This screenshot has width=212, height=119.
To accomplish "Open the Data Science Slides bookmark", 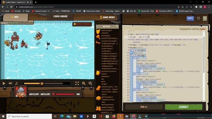I will (x=92, y=11).
